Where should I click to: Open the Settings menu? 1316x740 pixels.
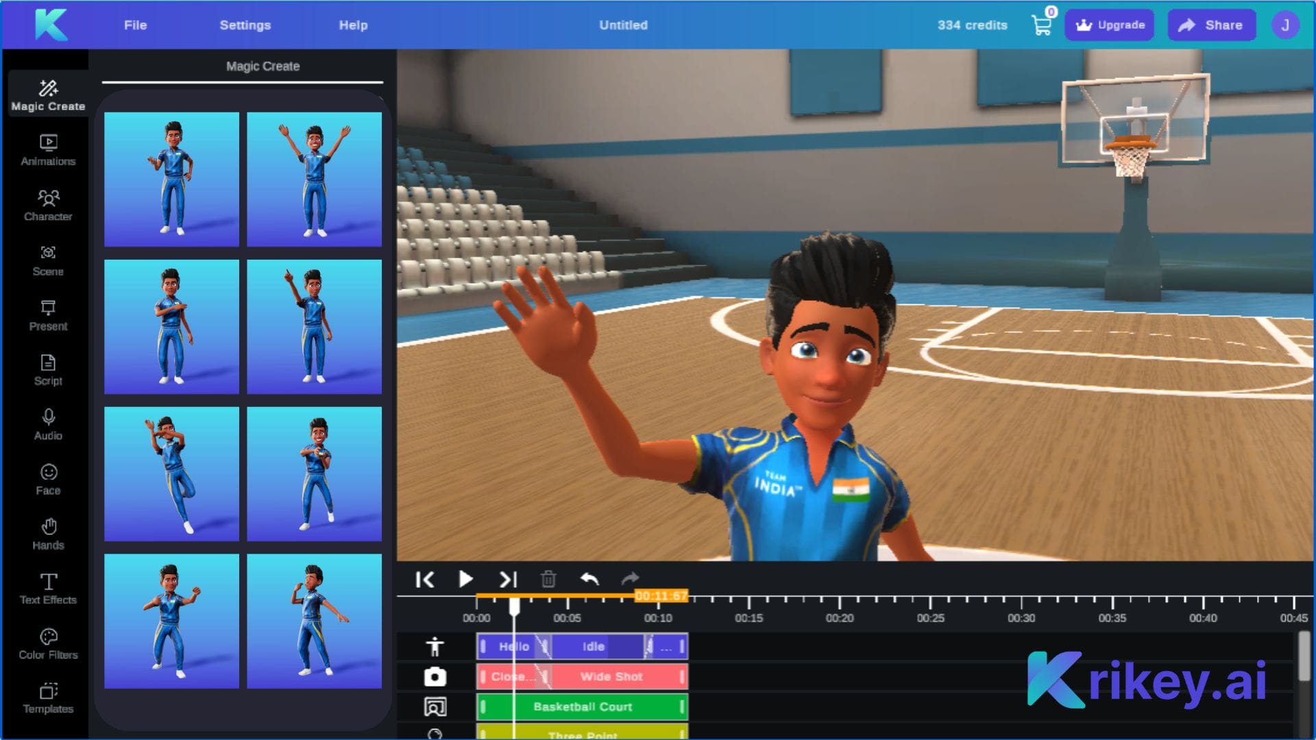[245, 25]
